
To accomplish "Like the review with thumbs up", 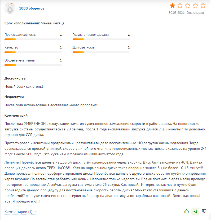I will (187, 211).
